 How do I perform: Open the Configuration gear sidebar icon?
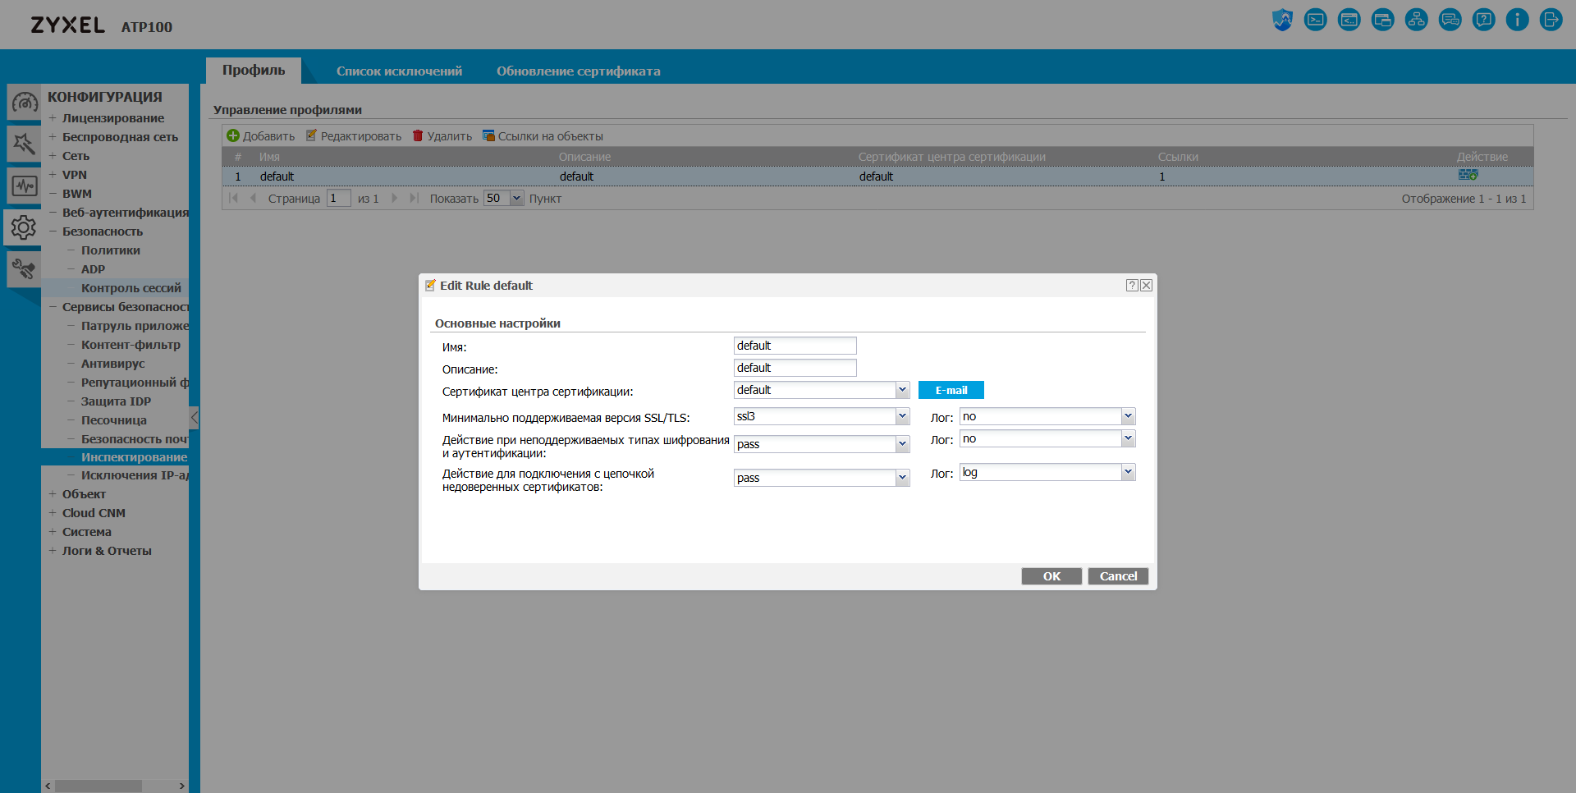pos(24,227)
